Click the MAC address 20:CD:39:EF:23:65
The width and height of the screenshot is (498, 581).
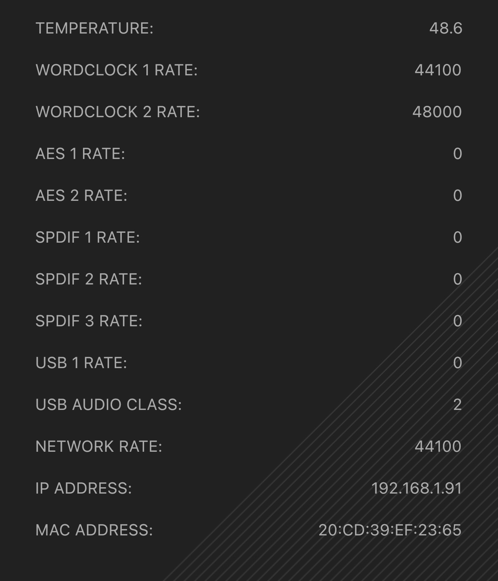tap(390, 531)
